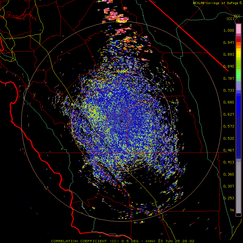243x243 pixels.
Task: Click the TH threshold label
Action: (232, 210)
